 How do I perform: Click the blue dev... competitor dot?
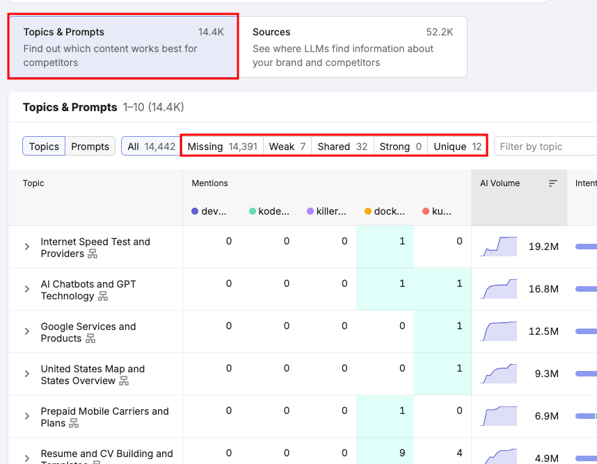click(195, 211)
